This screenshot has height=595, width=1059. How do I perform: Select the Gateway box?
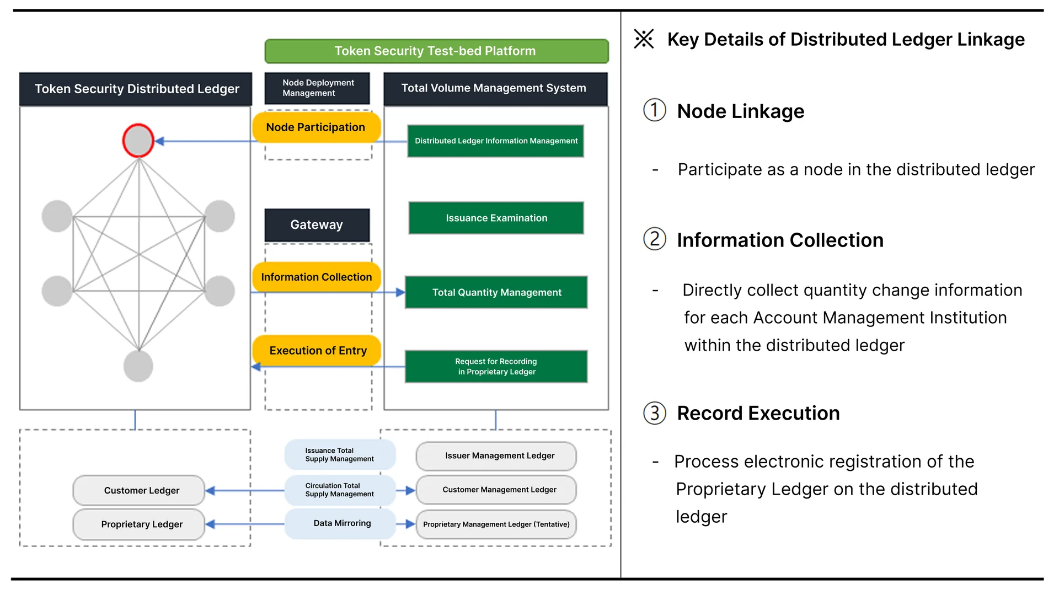317,225
